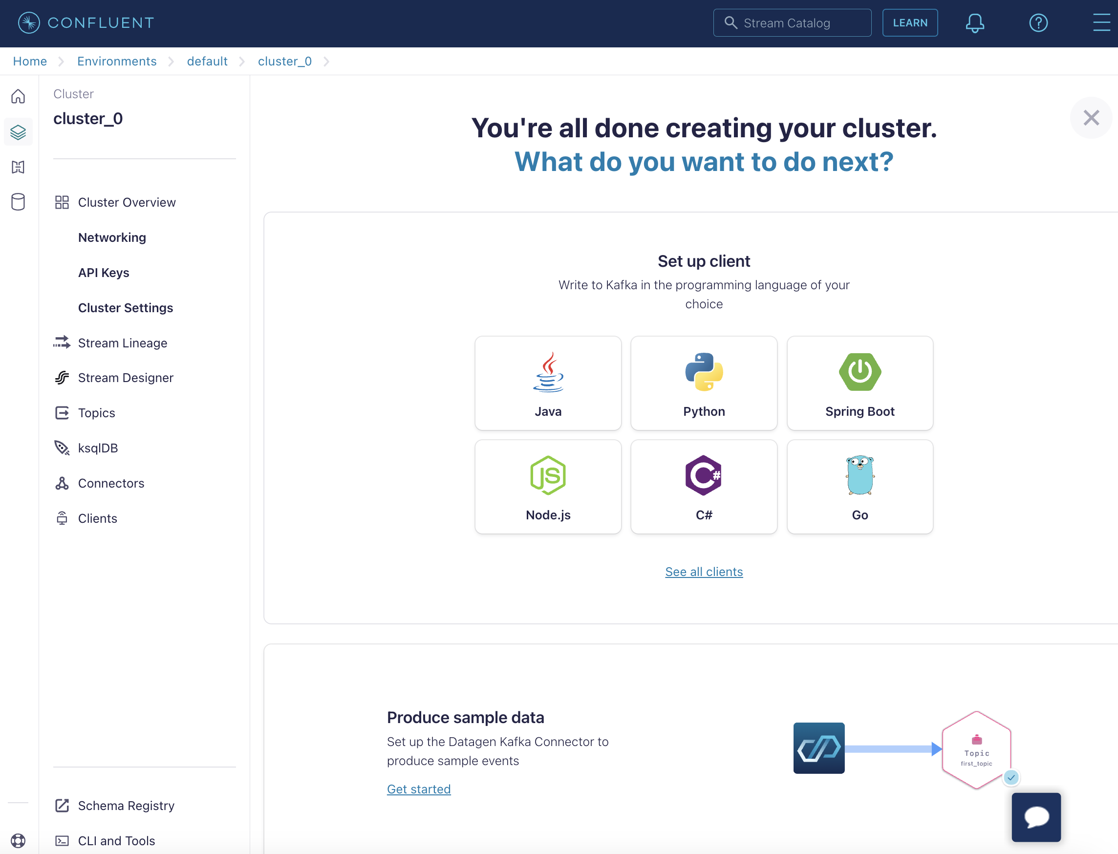
Task: Open the notifications bell
Action: point(975,23)
